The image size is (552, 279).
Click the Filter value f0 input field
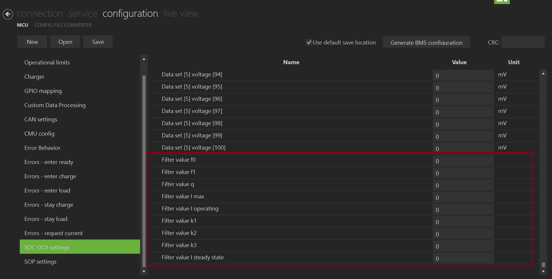(x=463, y=161)
